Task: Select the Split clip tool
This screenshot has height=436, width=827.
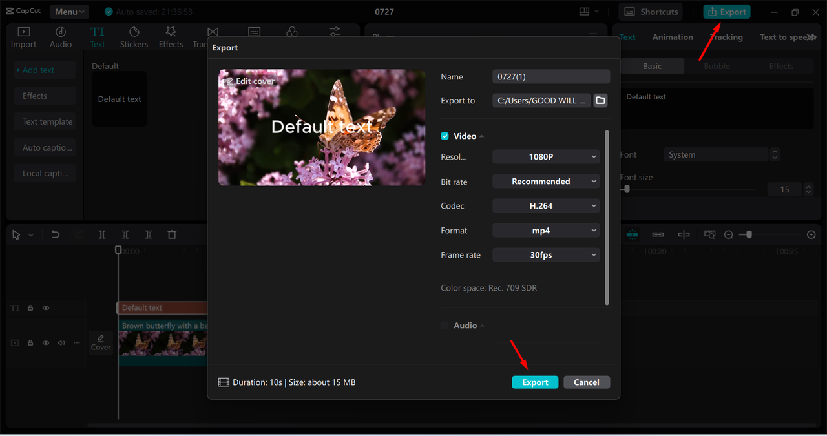Action: click(x=102, y=234)
